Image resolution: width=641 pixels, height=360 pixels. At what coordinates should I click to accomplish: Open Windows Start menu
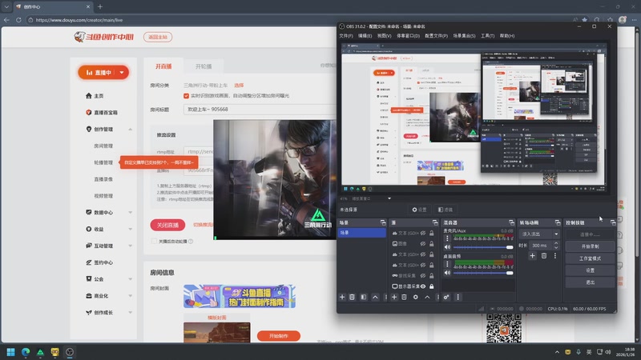(10, 352)
